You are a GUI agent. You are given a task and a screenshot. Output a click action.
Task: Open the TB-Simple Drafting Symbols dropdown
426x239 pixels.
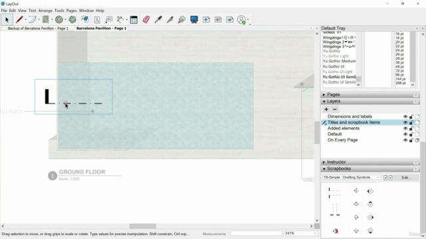351,177
